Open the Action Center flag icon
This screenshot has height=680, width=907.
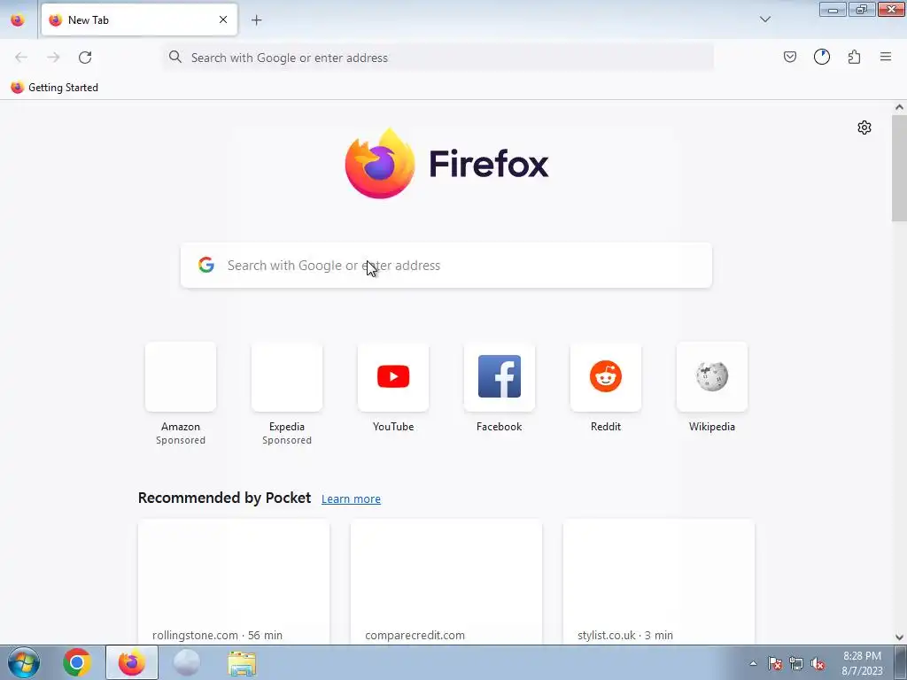pyautogui.click(x=774, y=663)
